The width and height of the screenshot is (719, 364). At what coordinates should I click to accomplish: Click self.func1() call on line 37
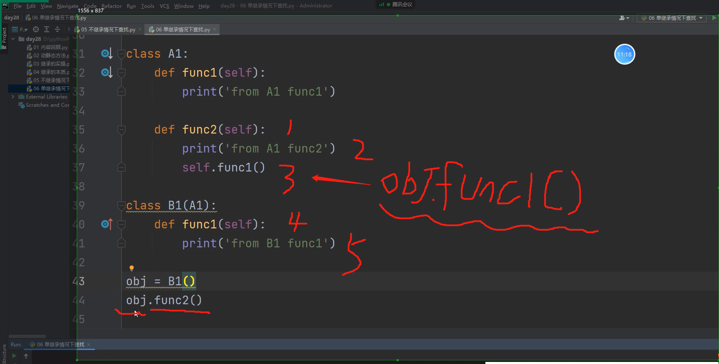tap(224, 167)
